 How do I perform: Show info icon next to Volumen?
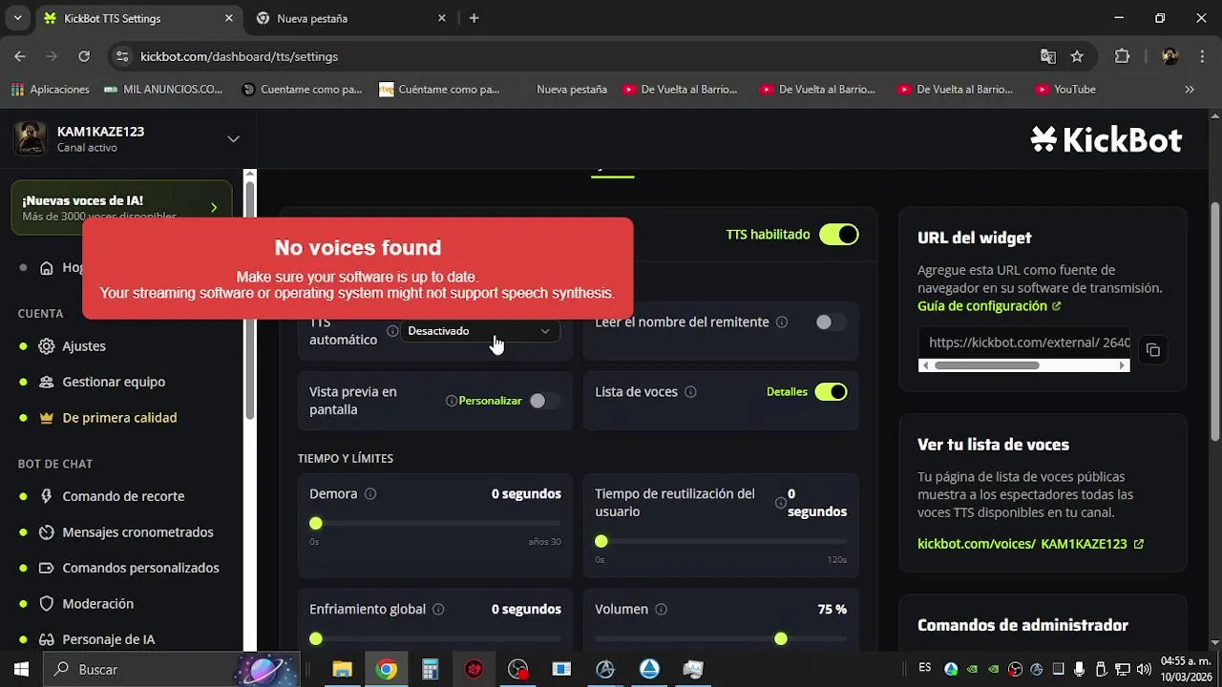[x=661, y=610]
